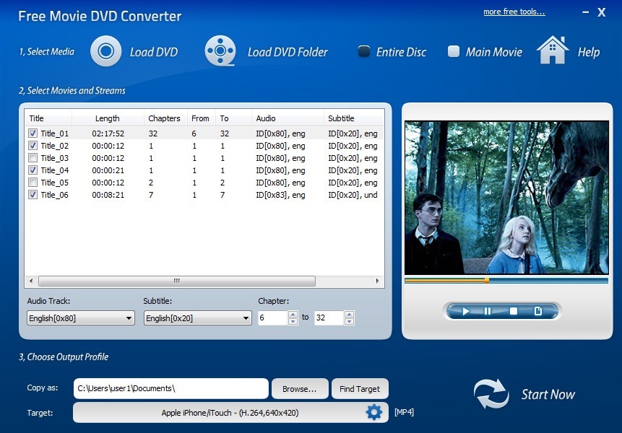This screenshot has height=433, width=622.
Task: Click the Load DVD label
Action: tap(154, 52)
